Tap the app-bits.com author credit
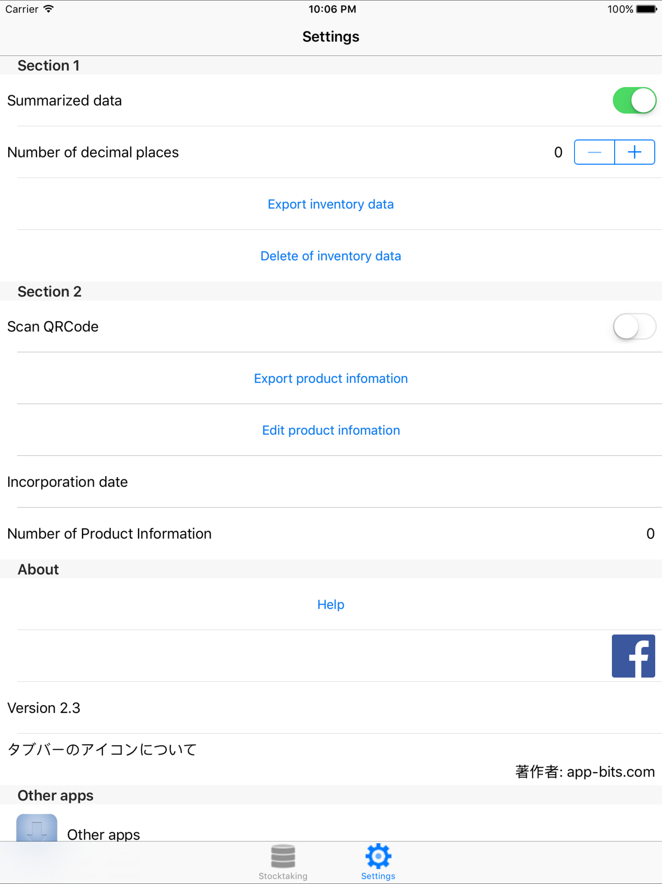 584,772
